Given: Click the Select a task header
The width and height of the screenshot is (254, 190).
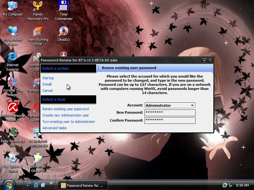Looking at the screenshot, I should click(x=68, y=99).
